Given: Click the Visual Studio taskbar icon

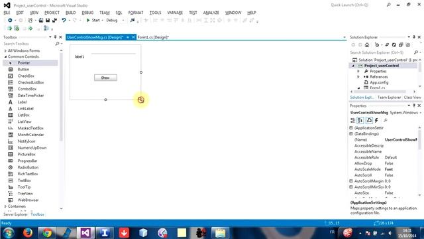Looking at the screenshot, I should tap(85, 233).
